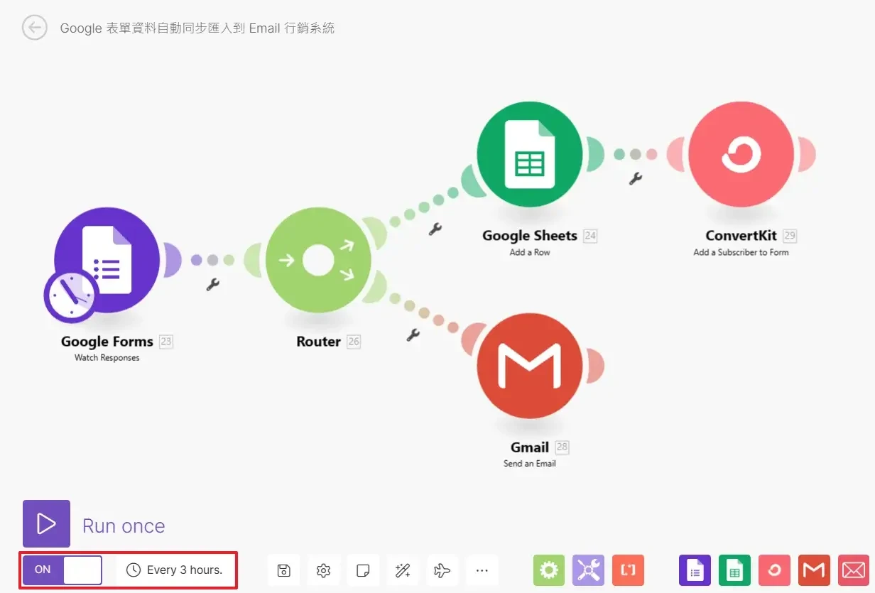Click module number 29 badge
This screenshot has height=593, width=875.
click(790, 236)
